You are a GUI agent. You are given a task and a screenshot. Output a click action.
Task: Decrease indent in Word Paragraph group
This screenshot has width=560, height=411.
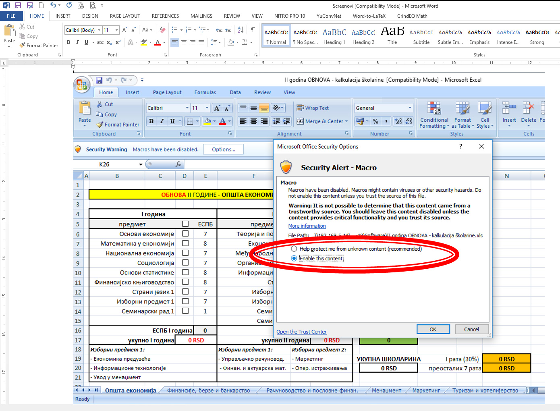pyautogui.click(x=219, y=30)
